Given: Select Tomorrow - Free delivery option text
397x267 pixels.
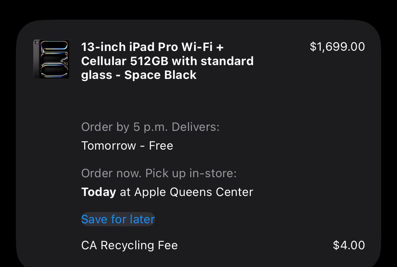Looking at the screenshot, I should click(x=127, y=146).
